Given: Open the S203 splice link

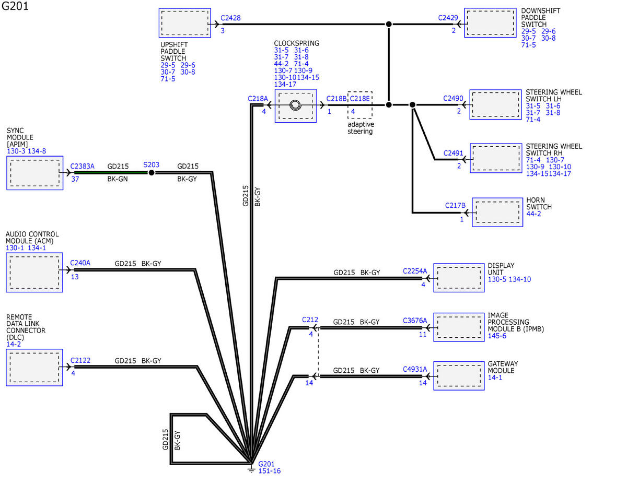Looking at the screenshot, I should pos(151,165).
